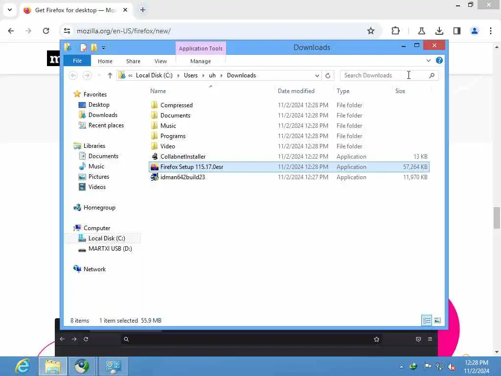This screenshot has height=376, width=501.
Task: Select the Video folder
Action: [x=167, y=146]
